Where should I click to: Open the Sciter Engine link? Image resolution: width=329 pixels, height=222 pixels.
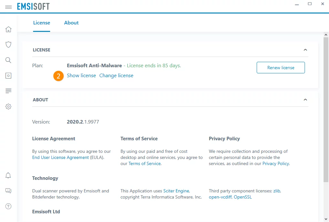[176, 191]
